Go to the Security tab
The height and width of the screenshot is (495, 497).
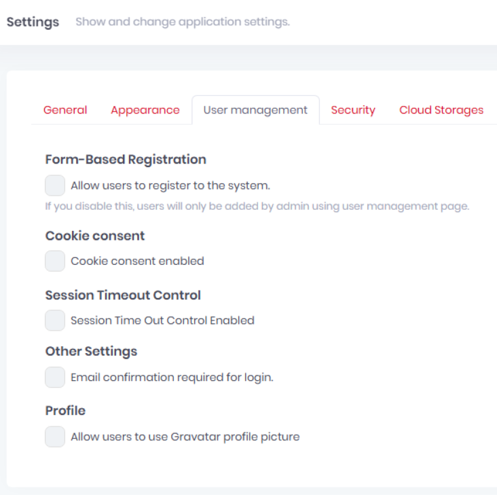(x=353, y=110)
